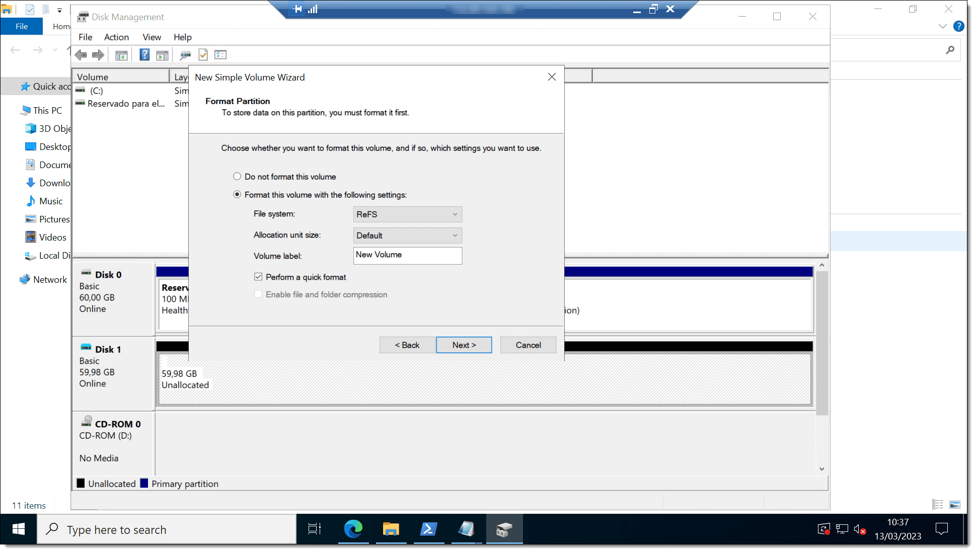975x552 pixels.
Task: Click the Next button to proceed
Action: (x=464, y=345)
